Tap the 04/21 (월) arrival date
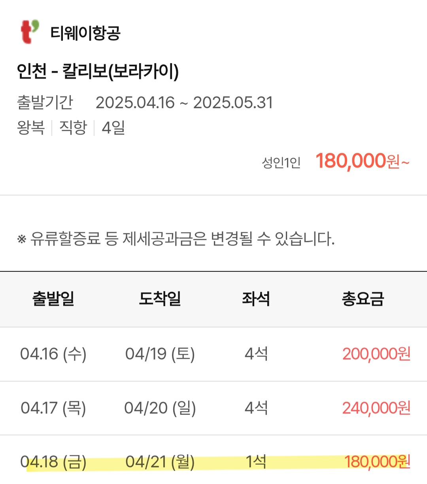This screenshot has width=427, height=484. [x=160, y=462]
